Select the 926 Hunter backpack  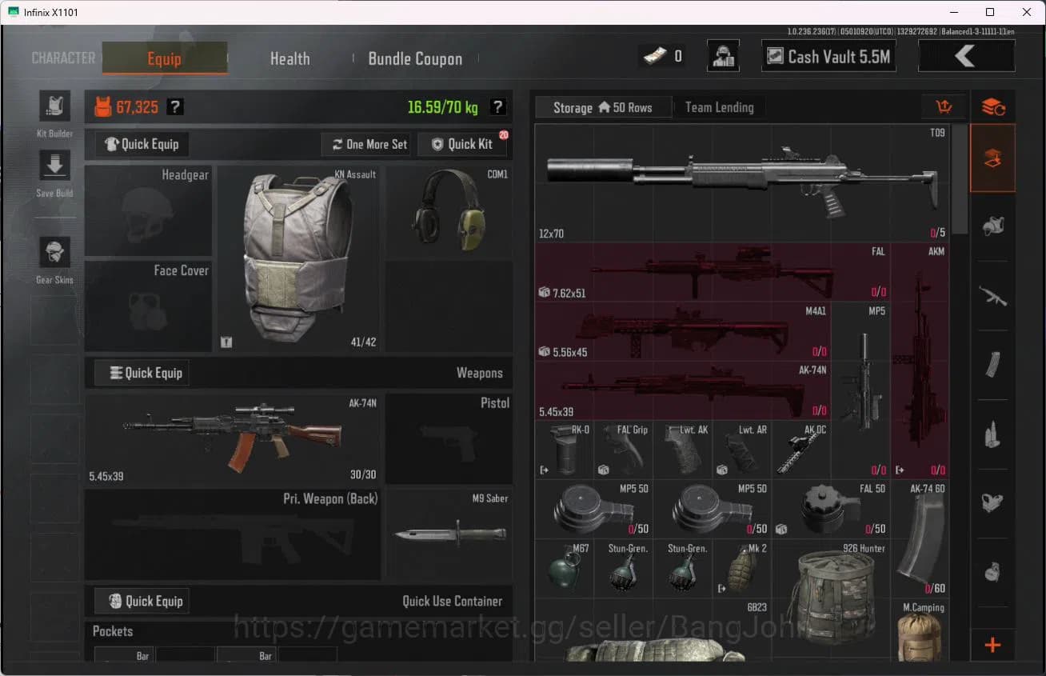coord(832,600)
